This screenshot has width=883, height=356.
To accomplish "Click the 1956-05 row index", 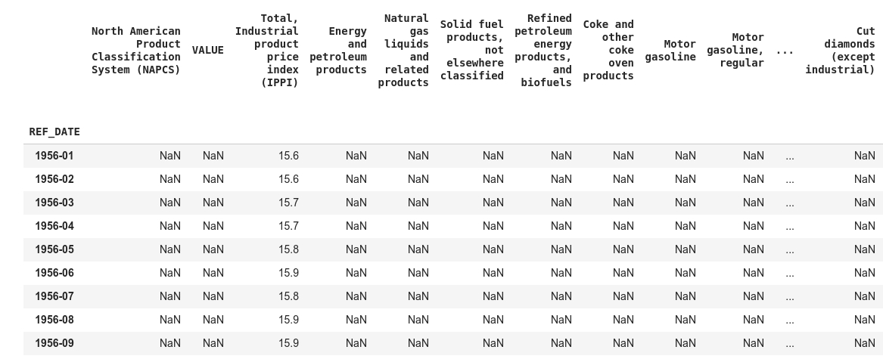I will 54,249.
